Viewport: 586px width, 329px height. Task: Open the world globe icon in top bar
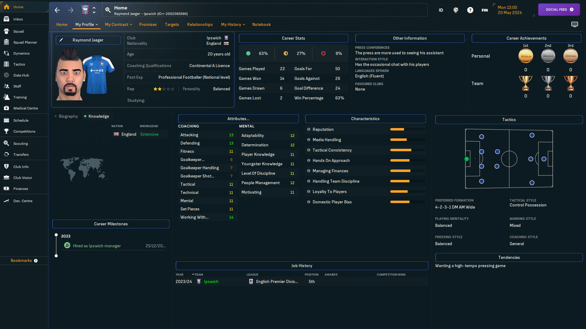pyautogui.click(x=456, y=10)
